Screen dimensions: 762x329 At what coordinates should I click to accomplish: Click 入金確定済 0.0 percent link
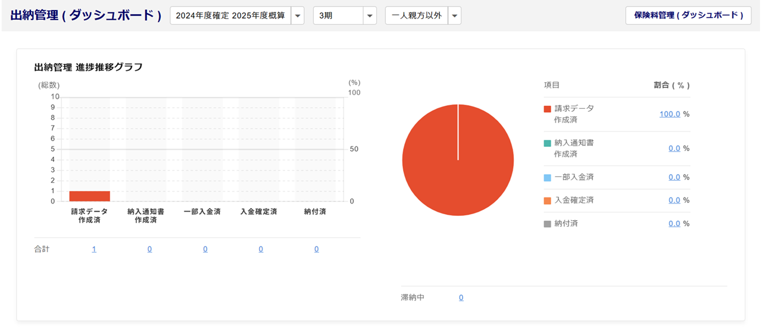(674, 200)
